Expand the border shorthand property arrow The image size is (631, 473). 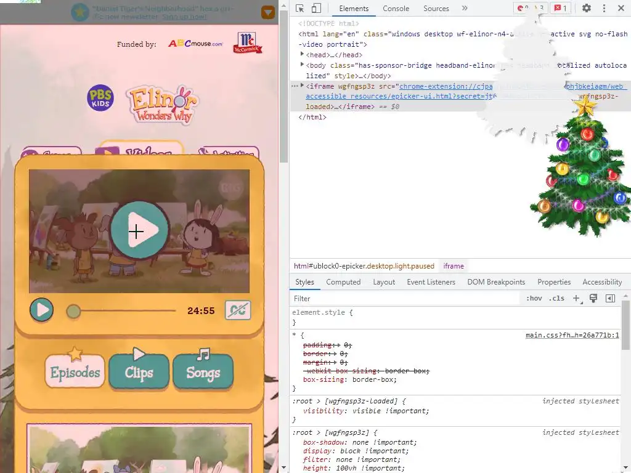pyautogui.click(x=335, y=354)
